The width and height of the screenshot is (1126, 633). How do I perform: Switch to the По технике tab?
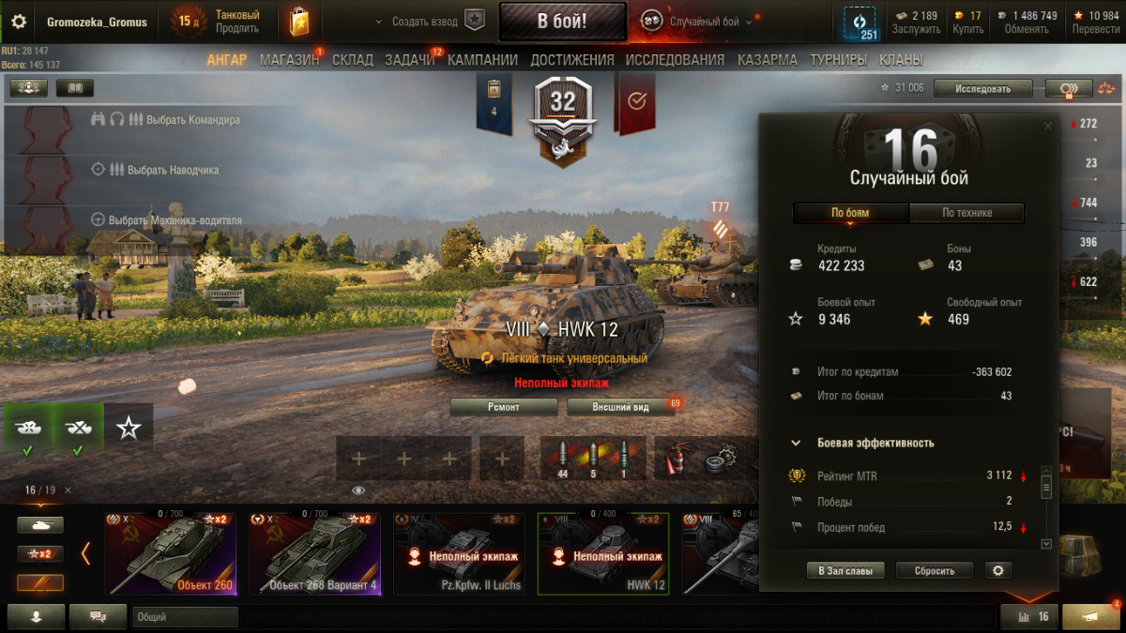966,213
